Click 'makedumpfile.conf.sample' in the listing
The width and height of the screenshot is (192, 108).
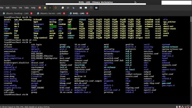coord(88,81)
